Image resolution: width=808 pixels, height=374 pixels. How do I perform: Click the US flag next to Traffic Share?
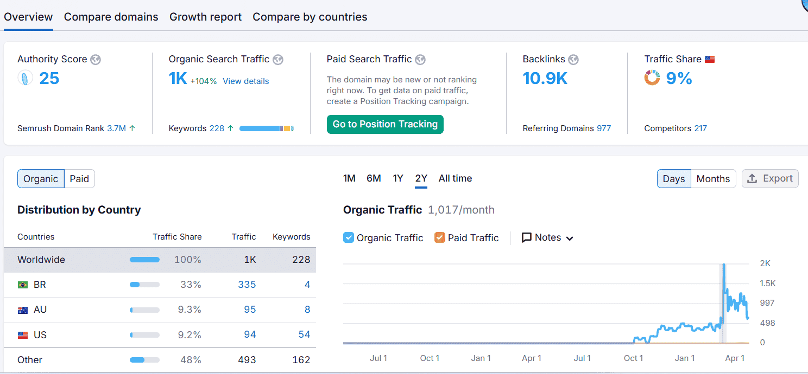point(710,60)
